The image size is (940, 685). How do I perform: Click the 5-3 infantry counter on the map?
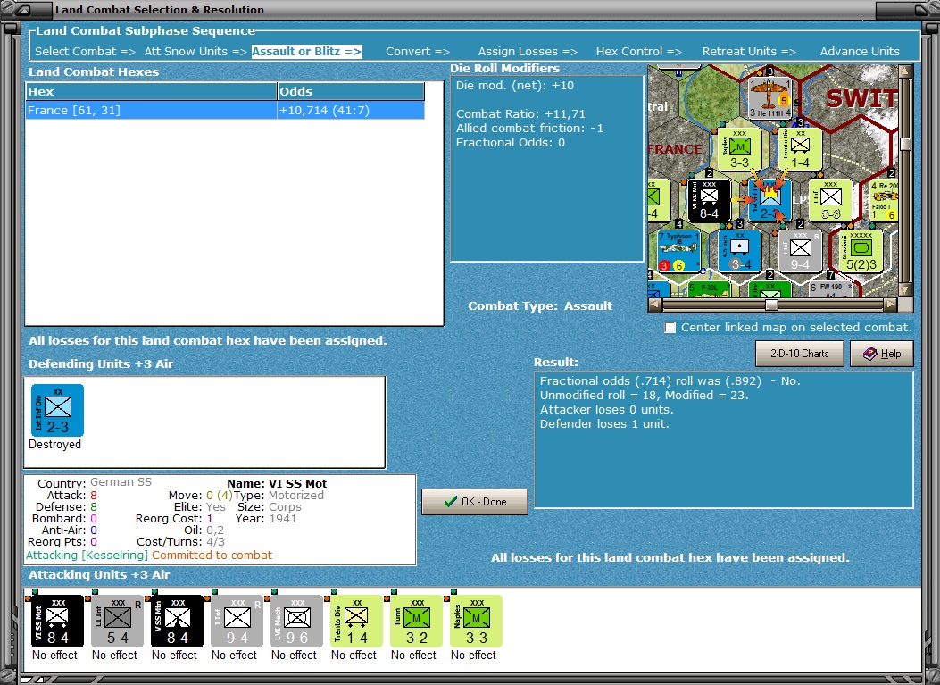pos(830,200)
